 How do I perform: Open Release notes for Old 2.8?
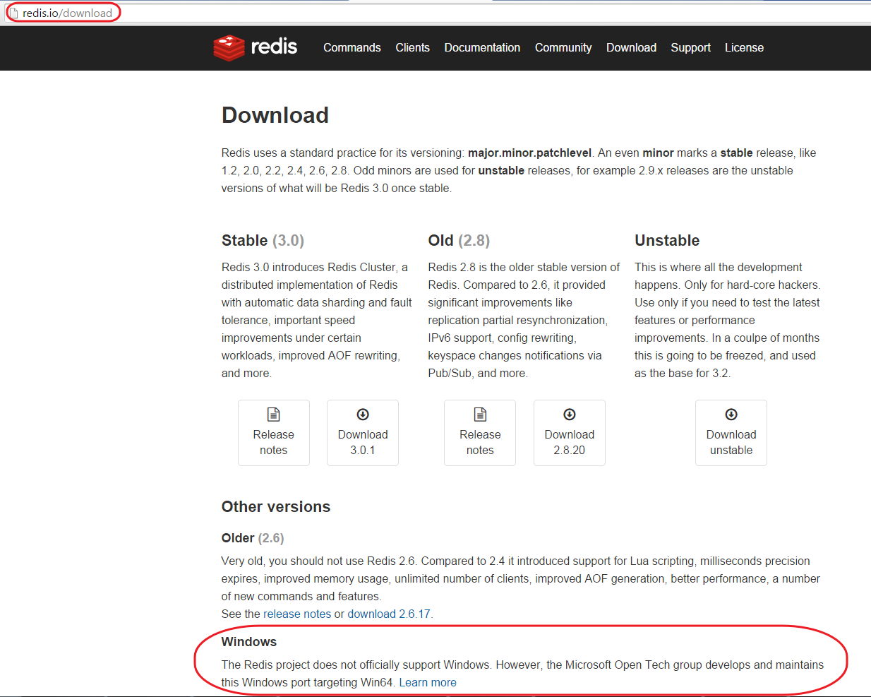point(480,433)
